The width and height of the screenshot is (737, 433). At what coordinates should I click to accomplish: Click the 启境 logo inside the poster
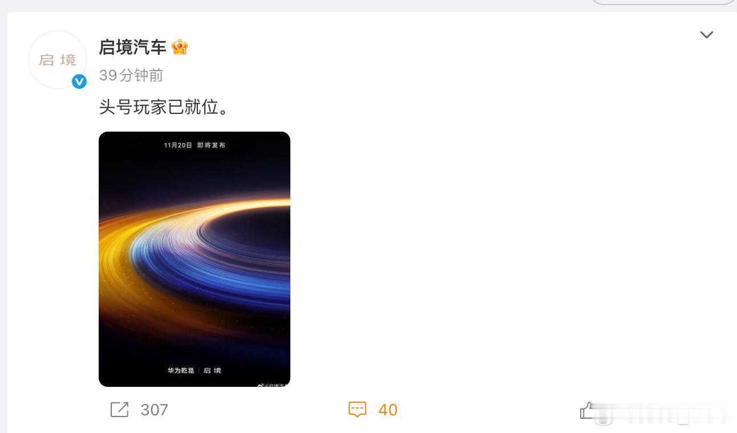tap(212, 370)
